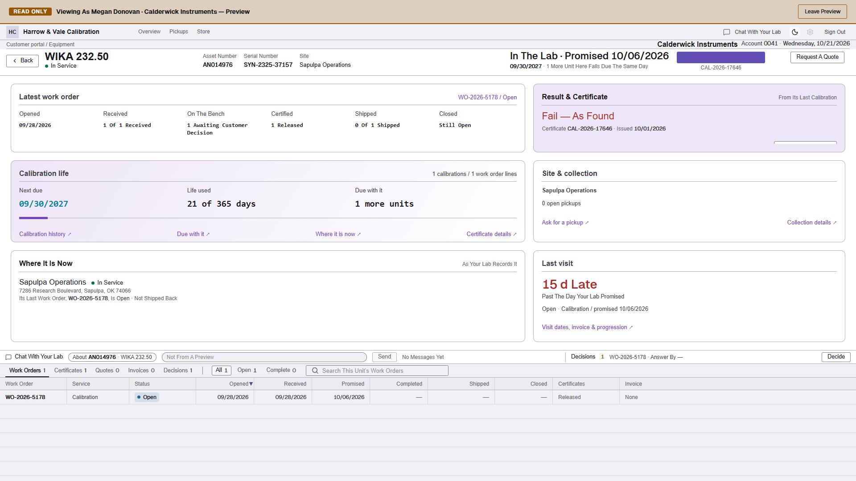Sort by Opened column header

(x=241, y=384)
